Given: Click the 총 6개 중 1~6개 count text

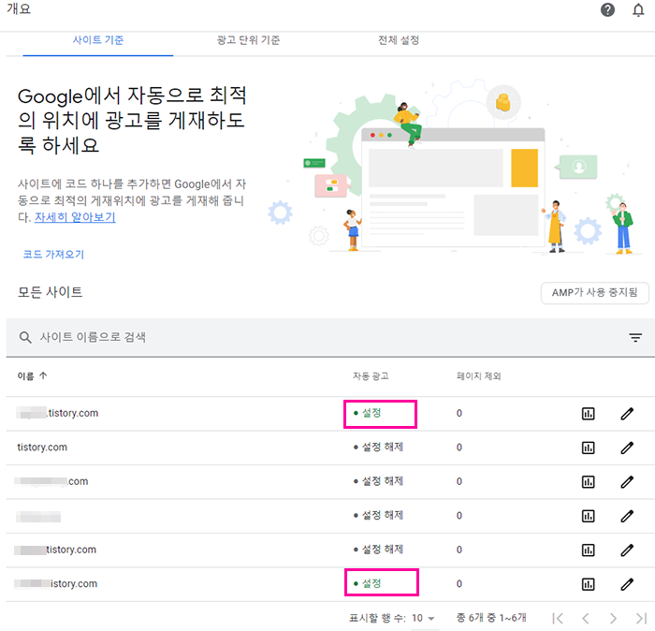Looking at the screenshot, I should pyautogui.click(x=491, y=618).
